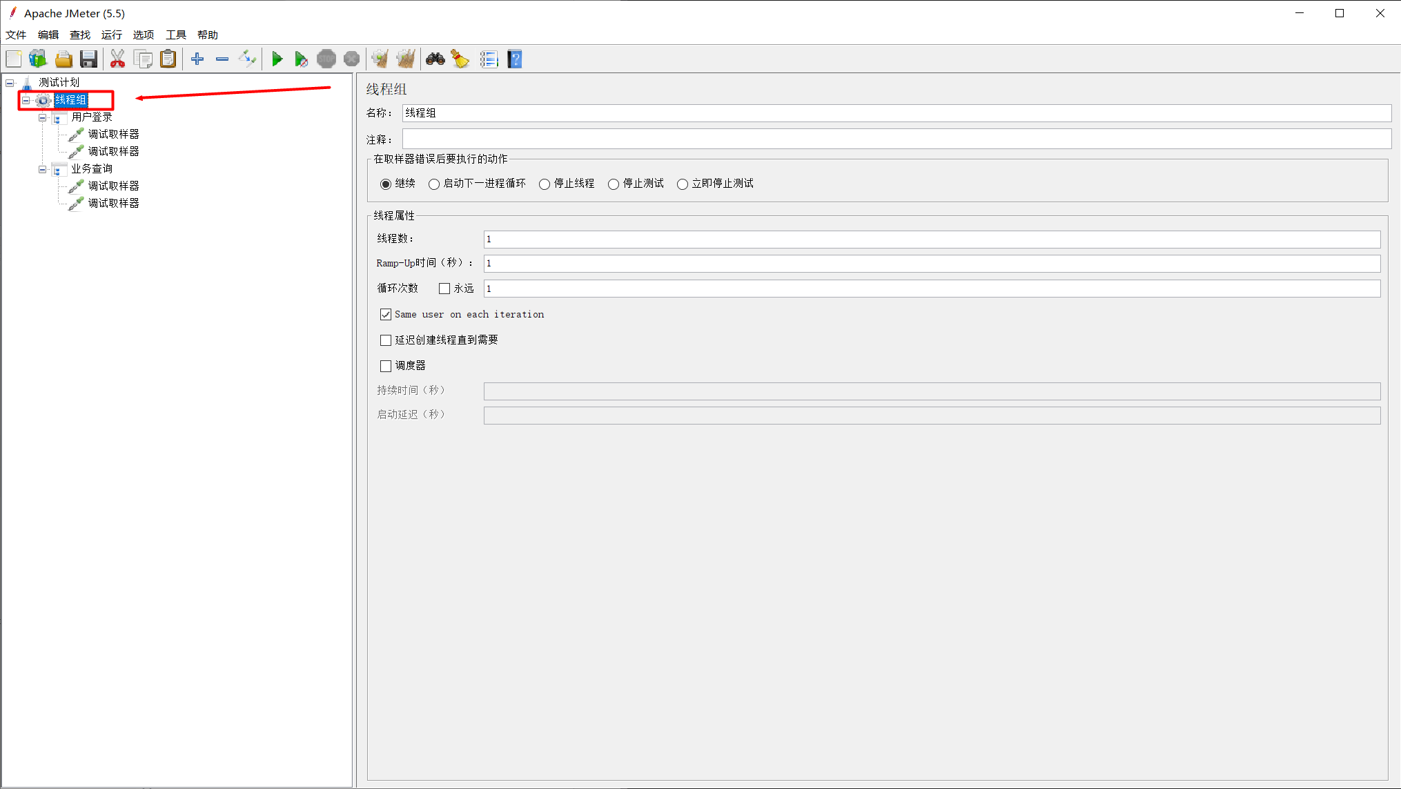
Task: Expand all tree nodes with plus icon
Action: coord(197,59)
